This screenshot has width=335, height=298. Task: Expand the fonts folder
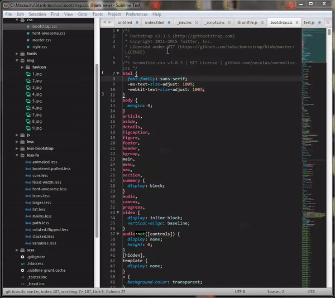click(x=17, y=54)
